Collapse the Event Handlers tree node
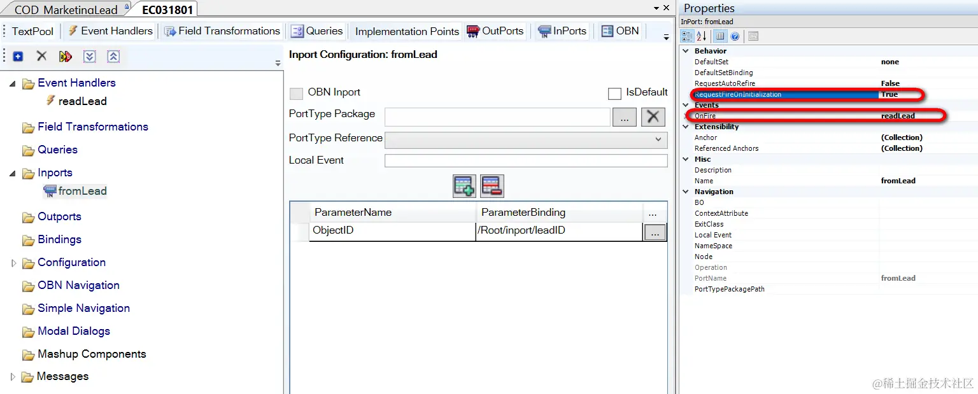 click(x=13, y=83)
